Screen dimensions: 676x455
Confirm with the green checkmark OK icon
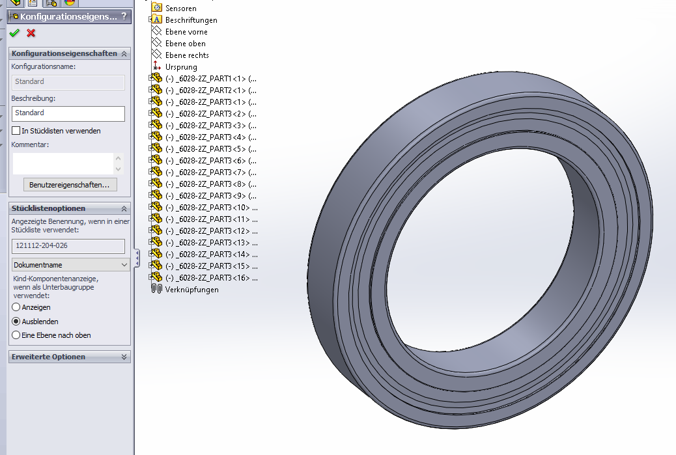coord(15,33)
